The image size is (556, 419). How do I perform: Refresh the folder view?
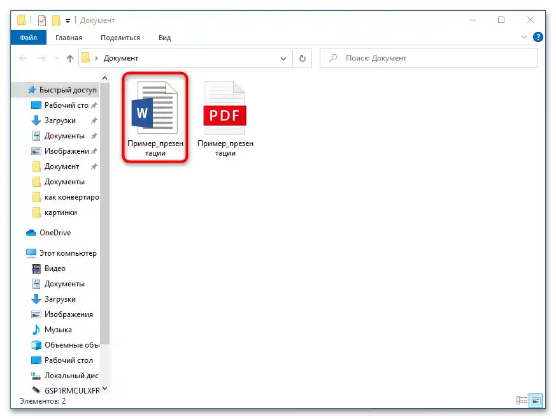pyautogui.click(x=302, y=58)
